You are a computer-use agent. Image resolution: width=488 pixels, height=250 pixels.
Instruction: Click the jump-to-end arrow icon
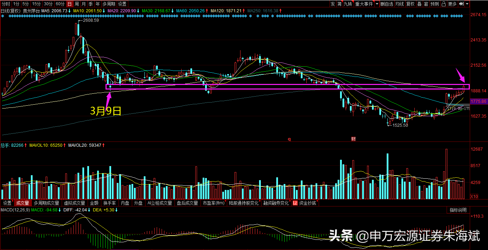click(x=461, y=4)
